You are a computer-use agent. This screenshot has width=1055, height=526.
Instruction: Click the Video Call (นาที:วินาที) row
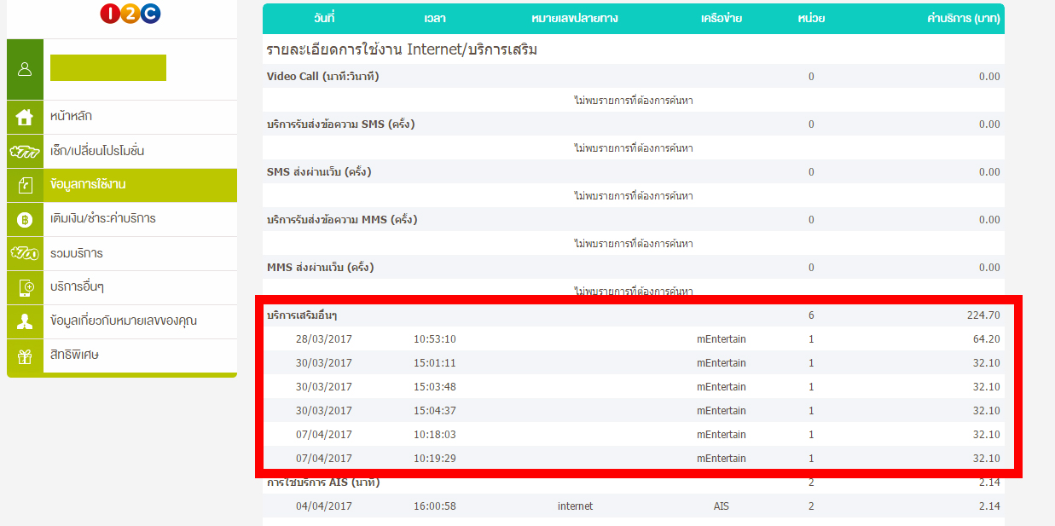coord(634,77)
